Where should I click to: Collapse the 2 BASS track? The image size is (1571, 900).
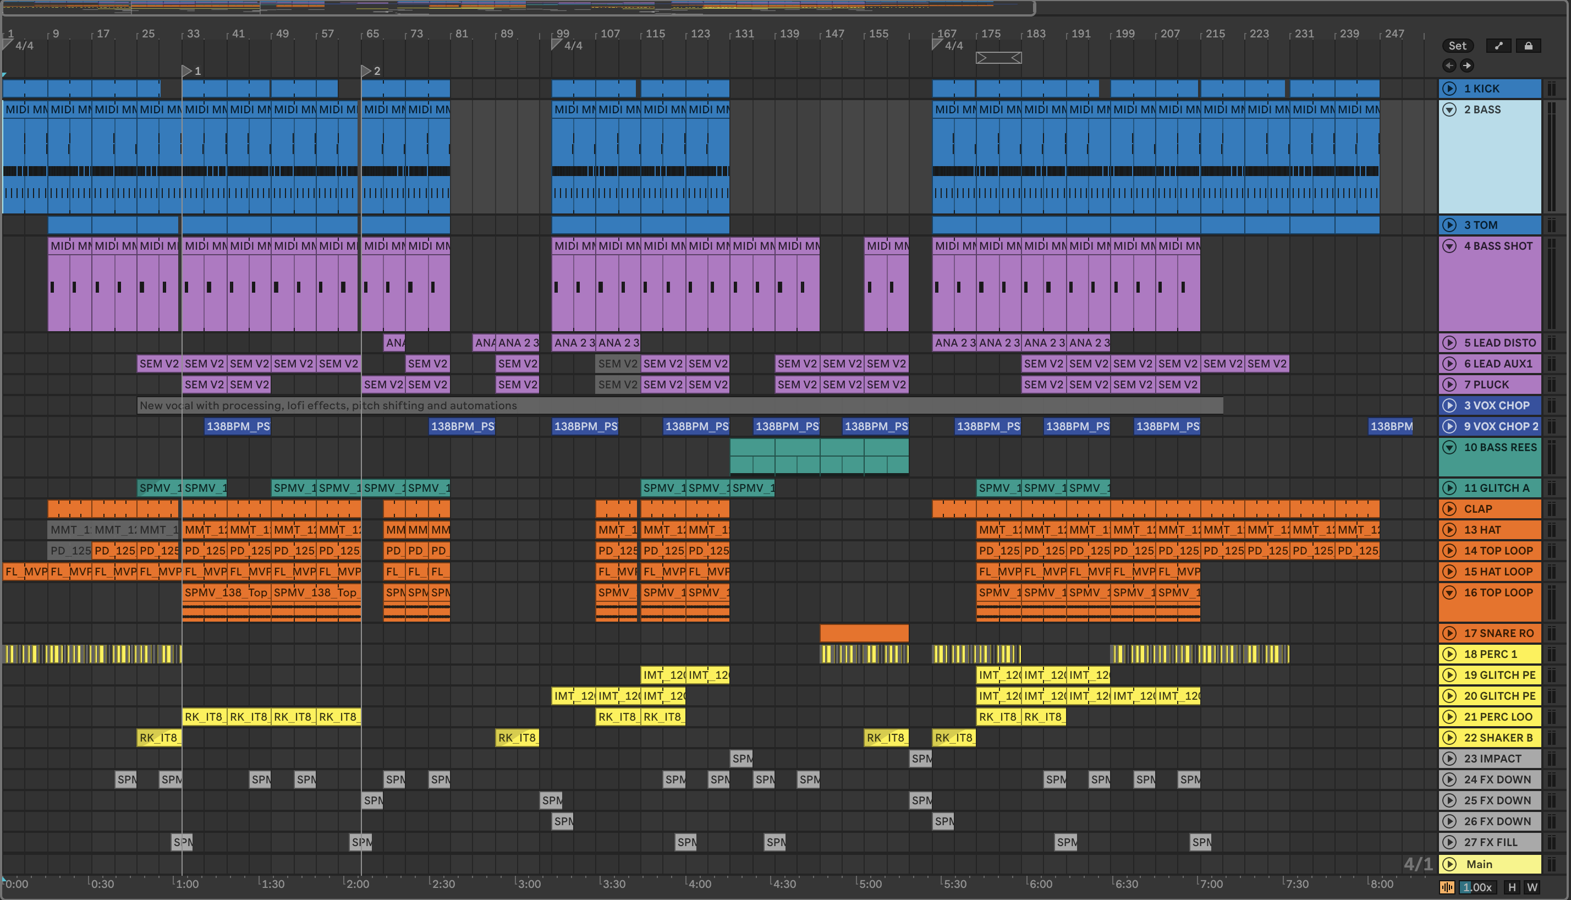click(1449, 110)
